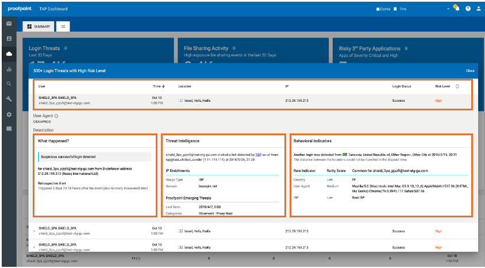485x268 pixels.
Task: Click the proofpoint logo
Action: tap(20, 9)
